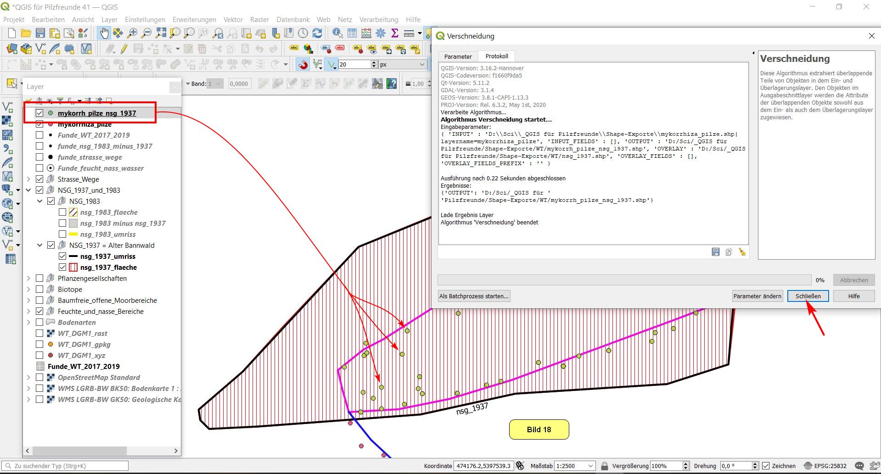Viewport: 881px width, 474px height.
Task: Open the Vektor menu
Action: [x=233, y=20]
